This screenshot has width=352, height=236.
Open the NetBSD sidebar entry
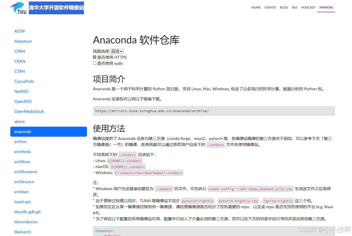(22, 91)
